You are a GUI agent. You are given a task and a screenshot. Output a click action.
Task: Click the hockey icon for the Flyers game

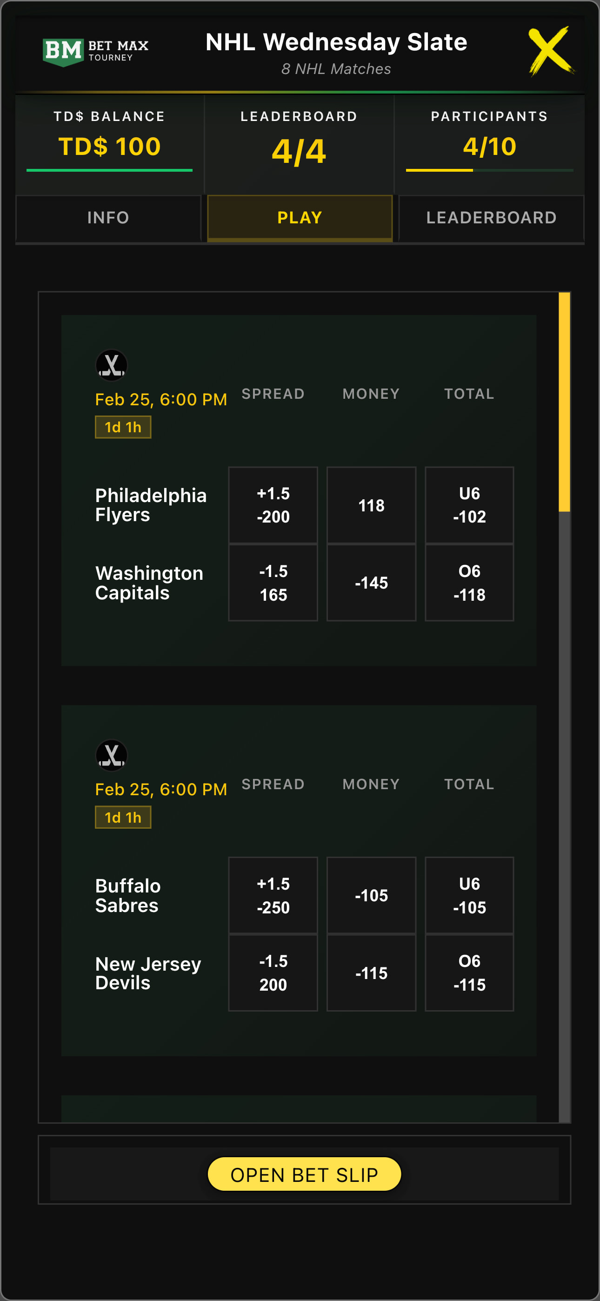pos(112,366)
